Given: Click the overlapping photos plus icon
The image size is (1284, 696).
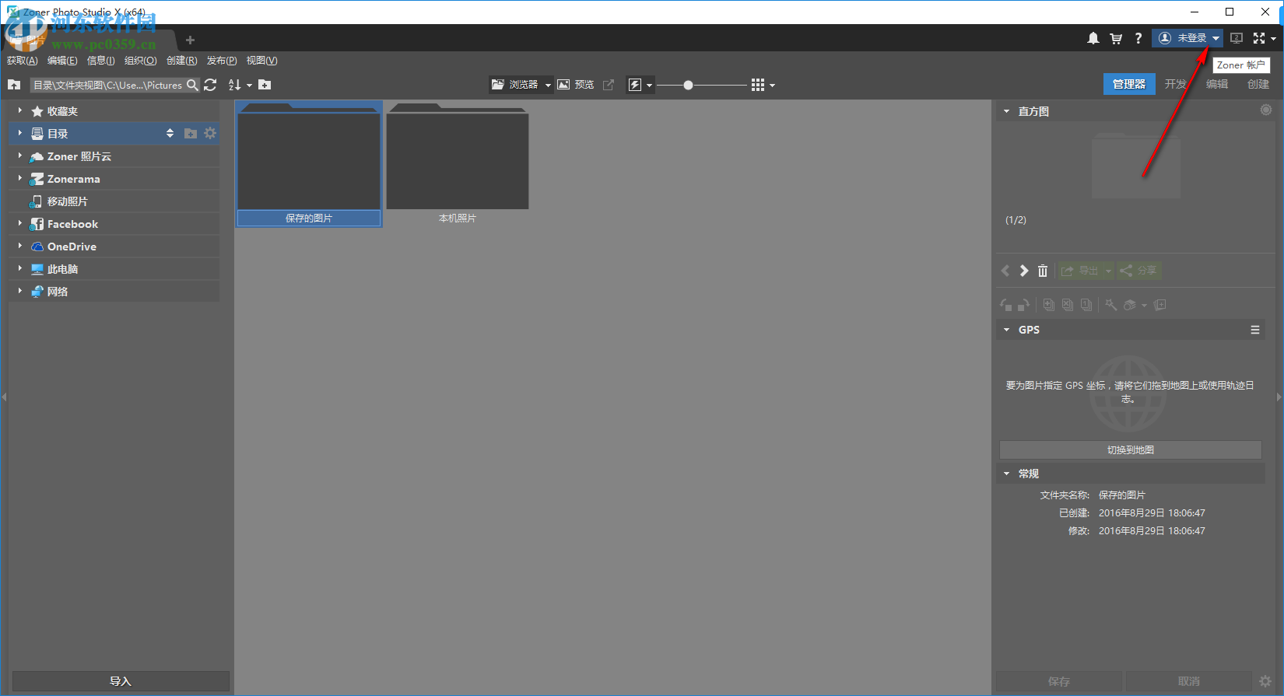Looking at the screenshot, I should (1160, 305).
